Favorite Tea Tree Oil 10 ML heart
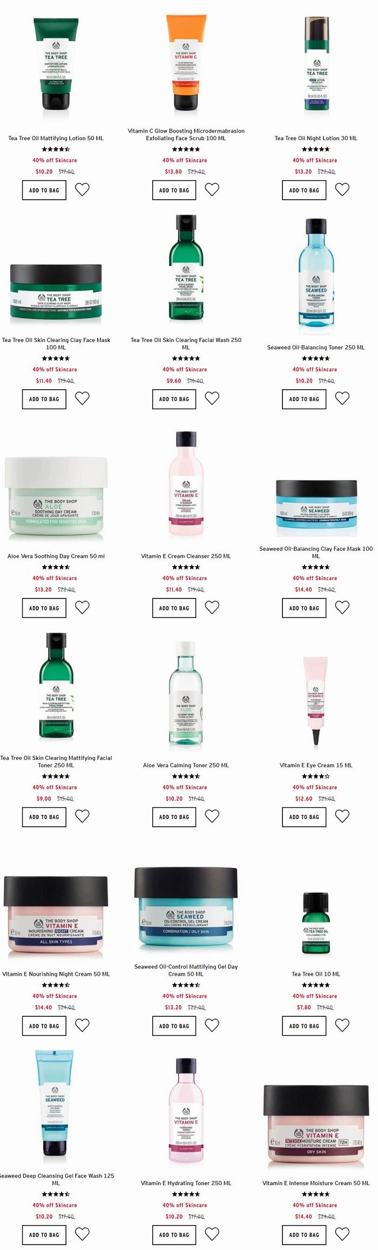The image size is (378, 1250). pyautogui.click(x=342, y=1025)
